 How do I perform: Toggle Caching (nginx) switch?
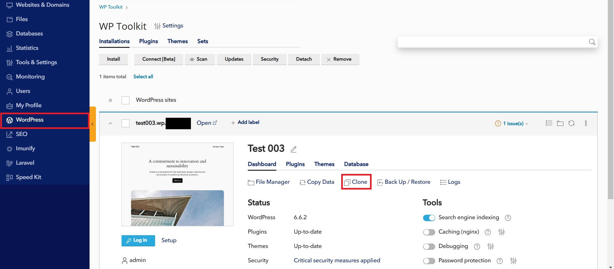[429, 232]
